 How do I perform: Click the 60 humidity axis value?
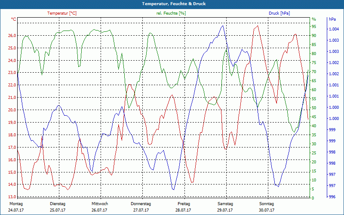(x=314, y=90)
